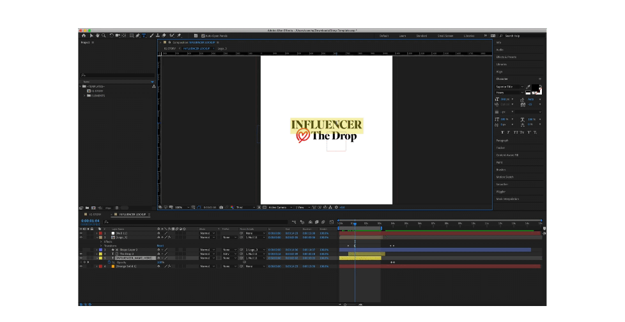The image size is (625, 322).
Task: Open the resolution dropdown showing Third
Action: point(246,207)
